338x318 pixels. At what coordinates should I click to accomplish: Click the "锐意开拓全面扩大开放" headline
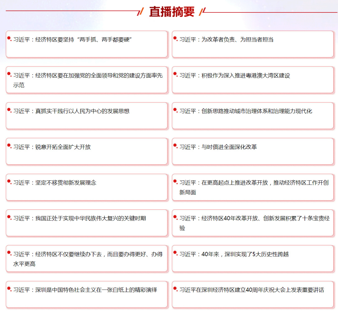click(52, 147)
